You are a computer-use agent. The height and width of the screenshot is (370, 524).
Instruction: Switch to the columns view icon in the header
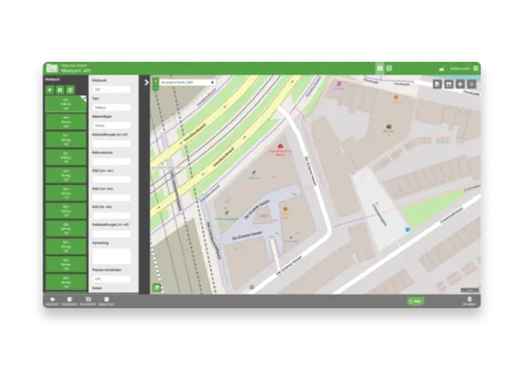(389, 68)
